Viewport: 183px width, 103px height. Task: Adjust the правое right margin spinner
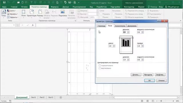142,46
